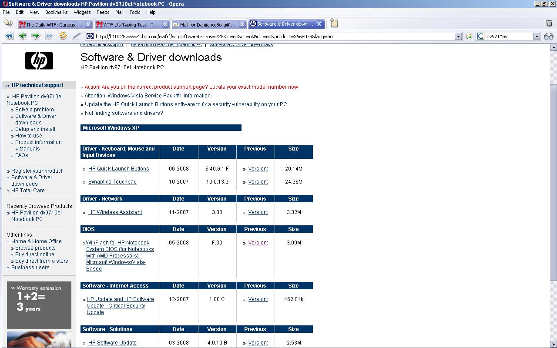The width and height of the screenshot is (557, 348).
Task: Click into the URL address field
Action: tap(274, 37)
